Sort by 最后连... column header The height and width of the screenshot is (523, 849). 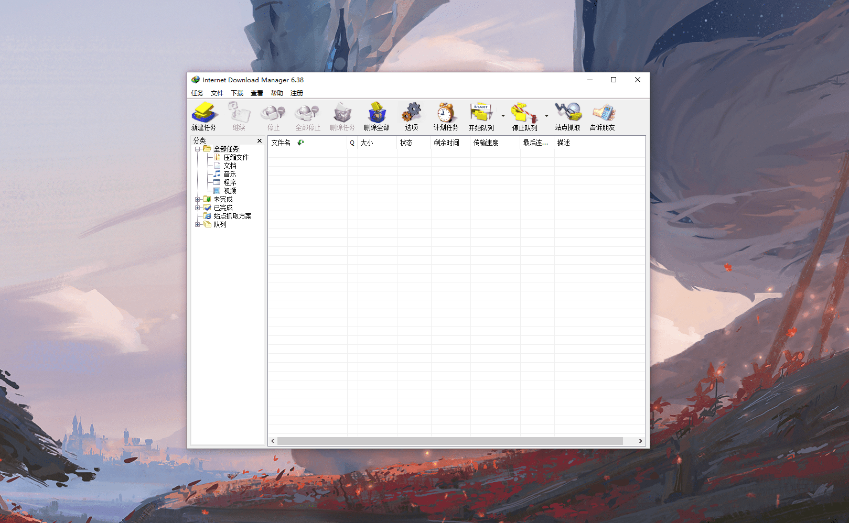pos(538,143)
